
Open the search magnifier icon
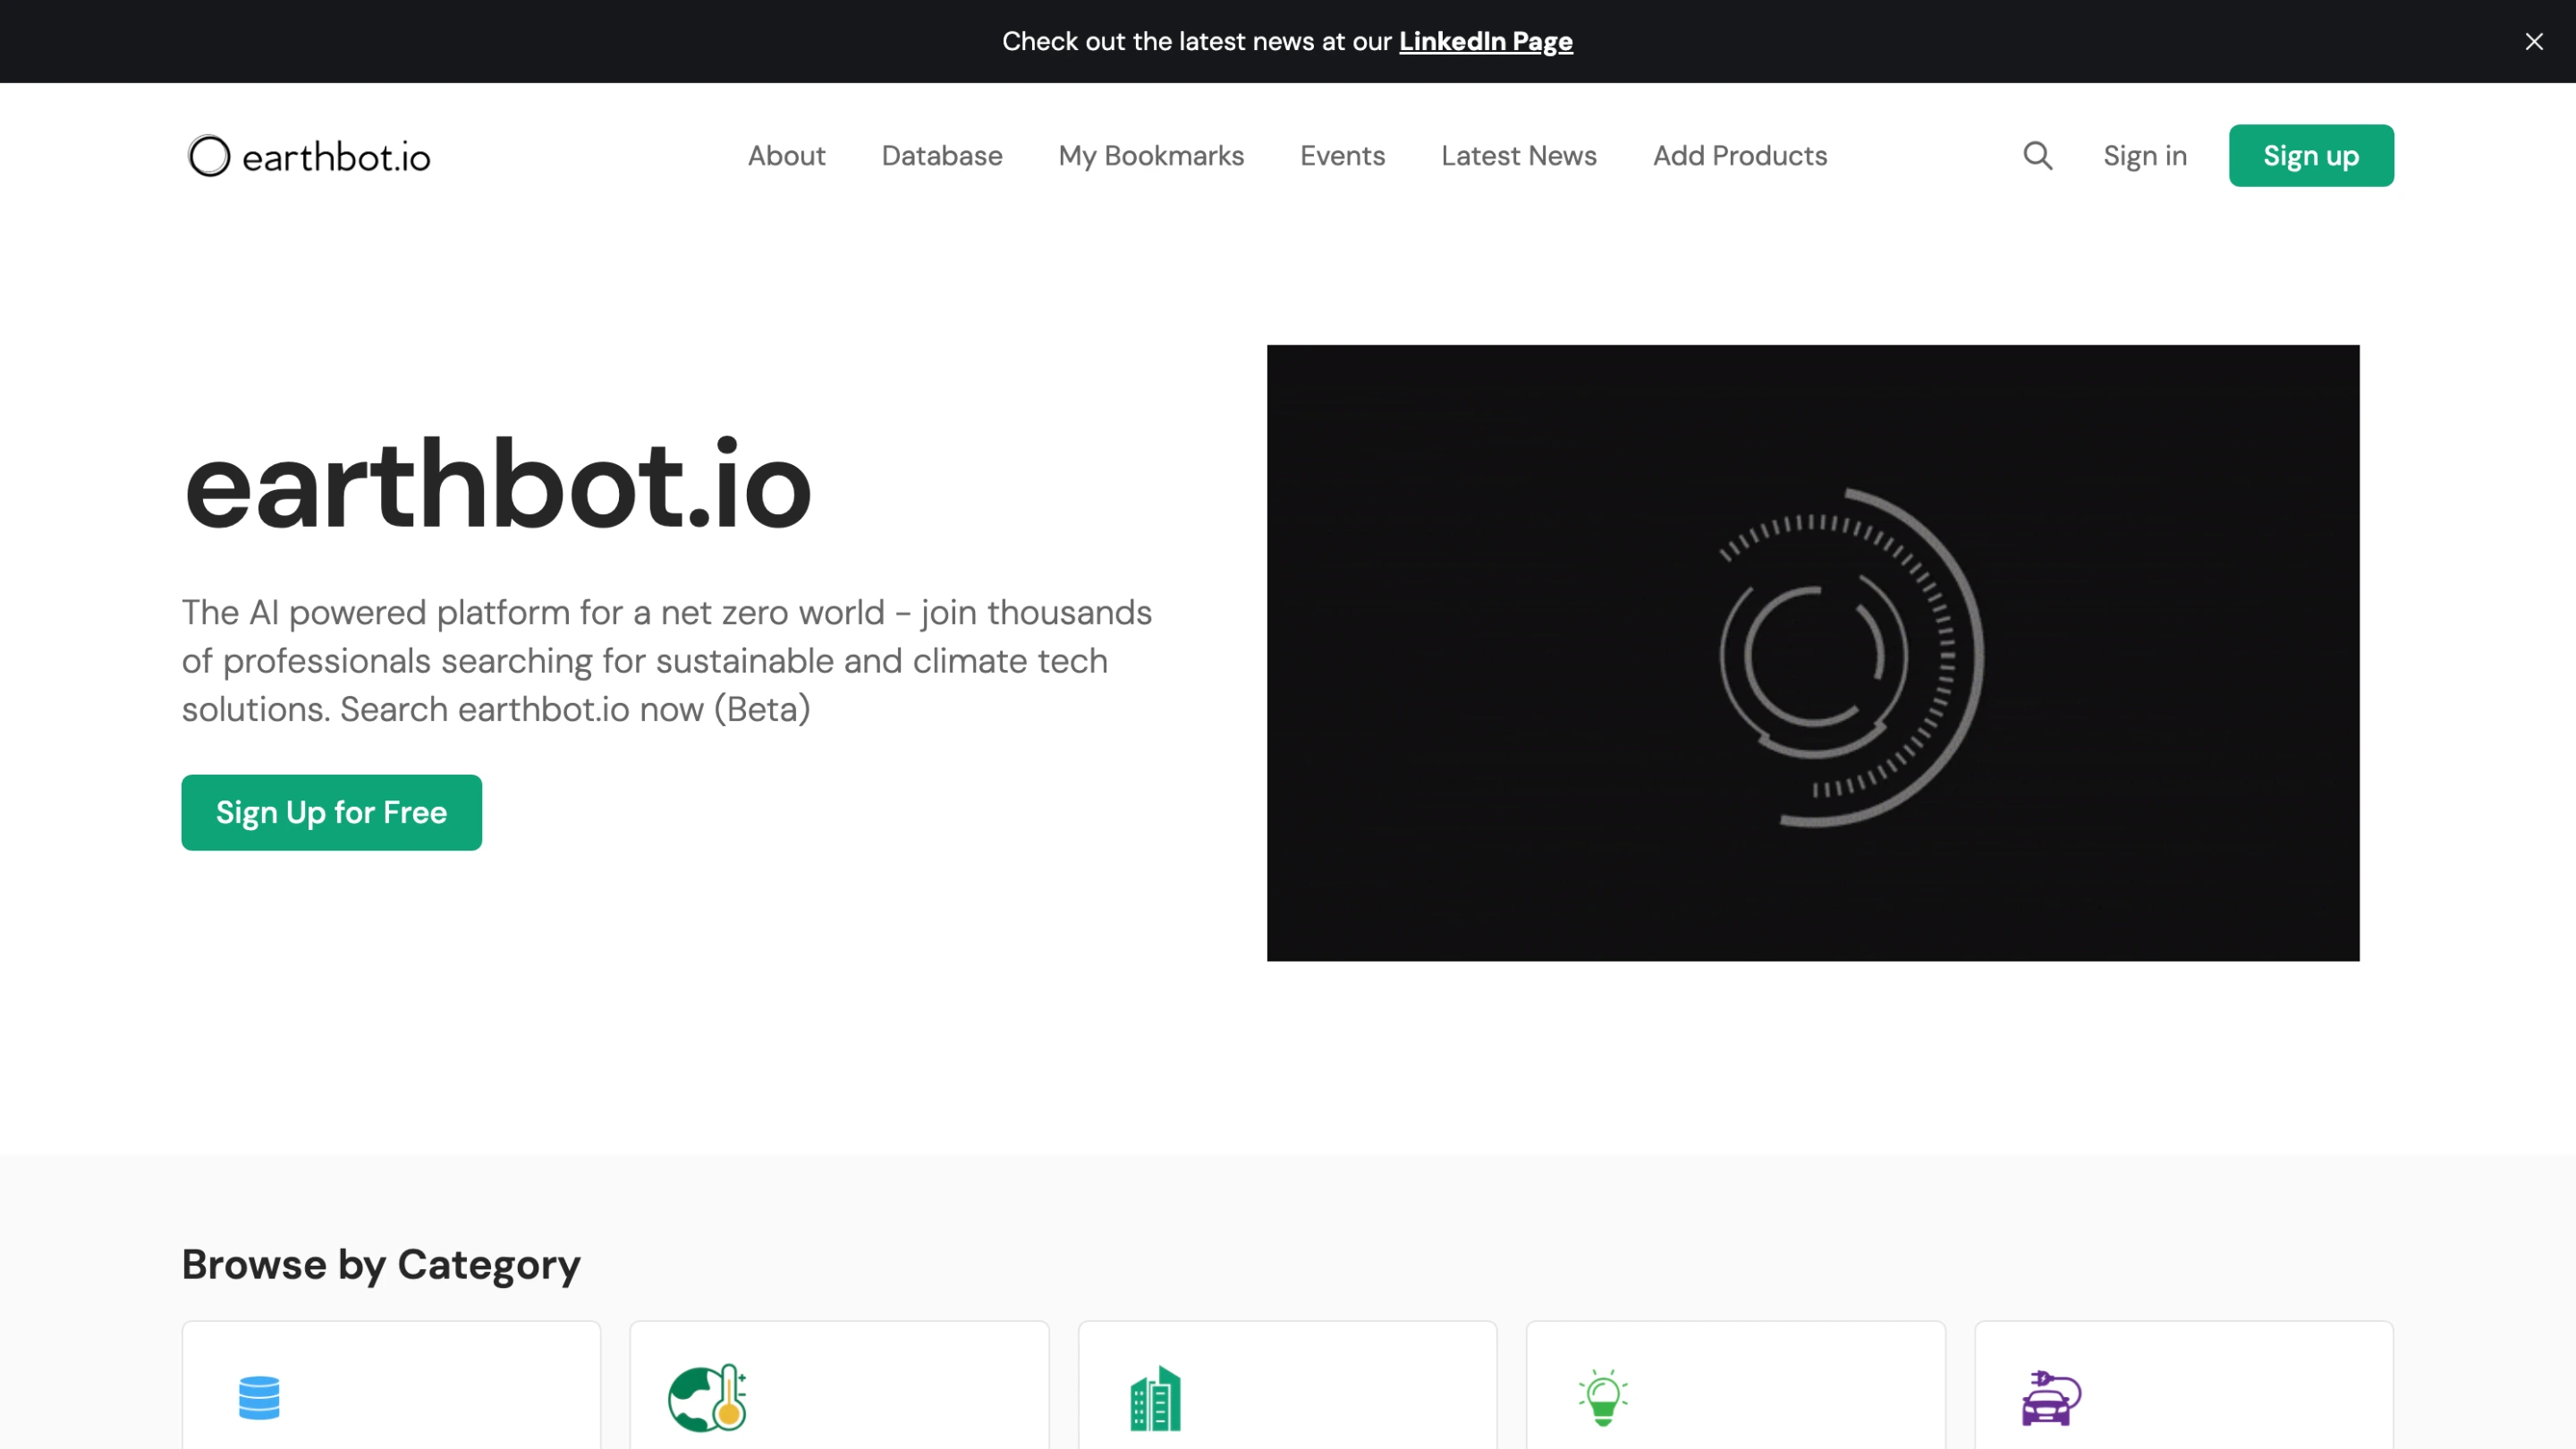(2037, 156)
